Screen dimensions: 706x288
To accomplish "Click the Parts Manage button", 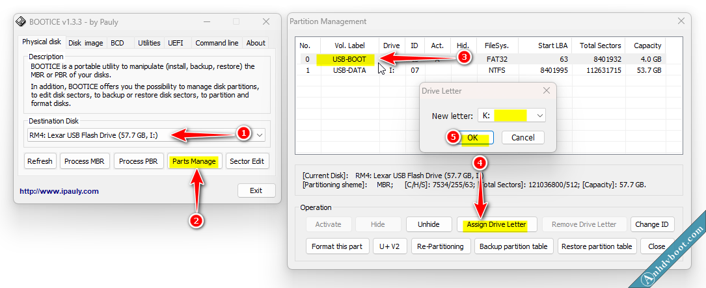I will 194,161.
